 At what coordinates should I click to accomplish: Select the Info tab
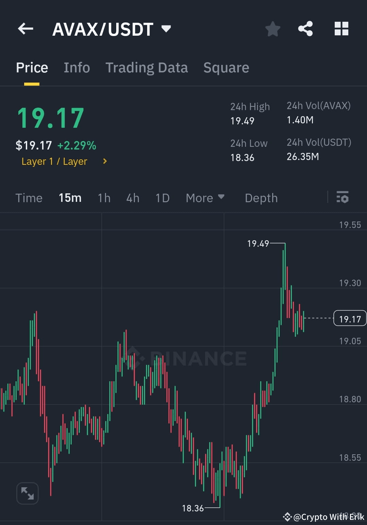click(x=76, y=67)
